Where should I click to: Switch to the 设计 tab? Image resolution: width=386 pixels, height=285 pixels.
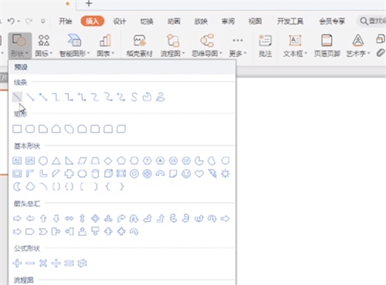pos(120,21)
